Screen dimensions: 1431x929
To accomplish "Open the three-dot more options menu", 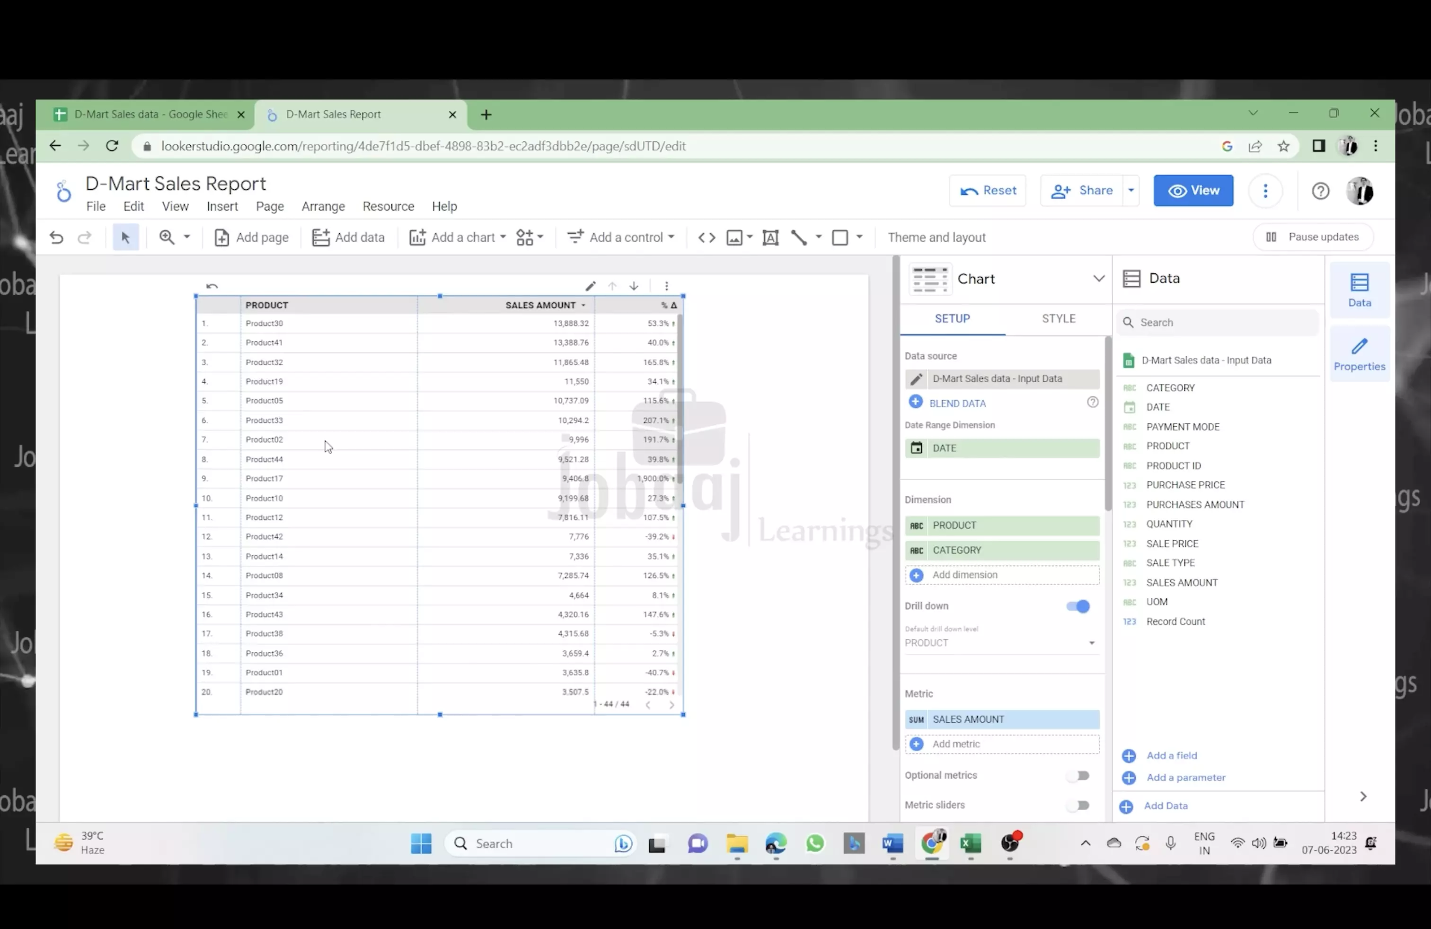I will point(1266,191).
